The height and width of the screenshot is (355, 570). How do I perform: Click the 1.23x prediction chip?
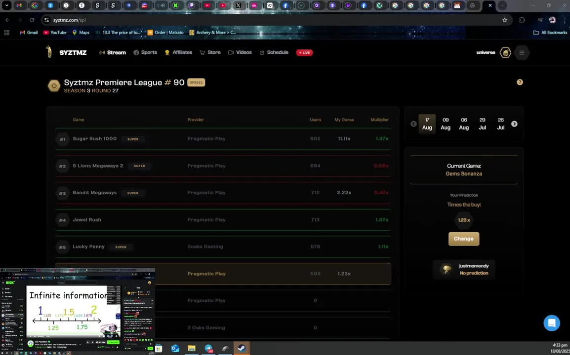pos(464,220)
